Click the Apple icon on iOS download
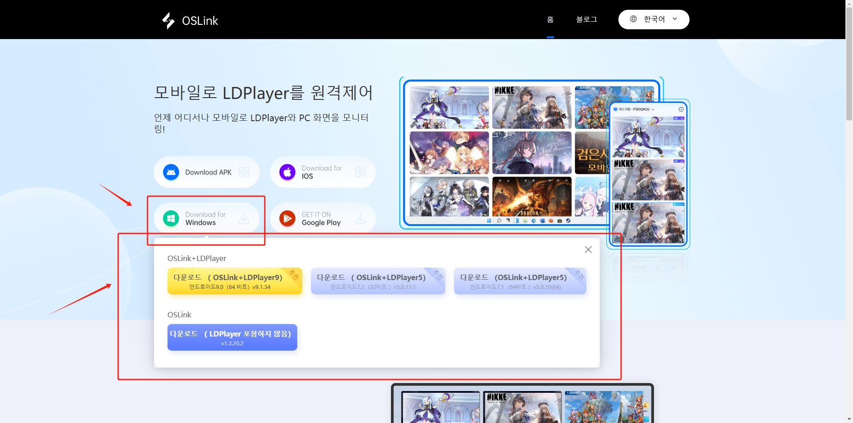Viewport: 853px width, 423px height. point(287,172)
